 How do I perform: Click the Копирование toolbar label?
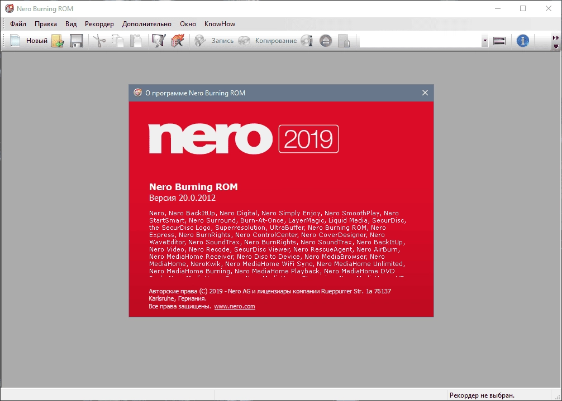pyautogui.click(x=275, y=41)
